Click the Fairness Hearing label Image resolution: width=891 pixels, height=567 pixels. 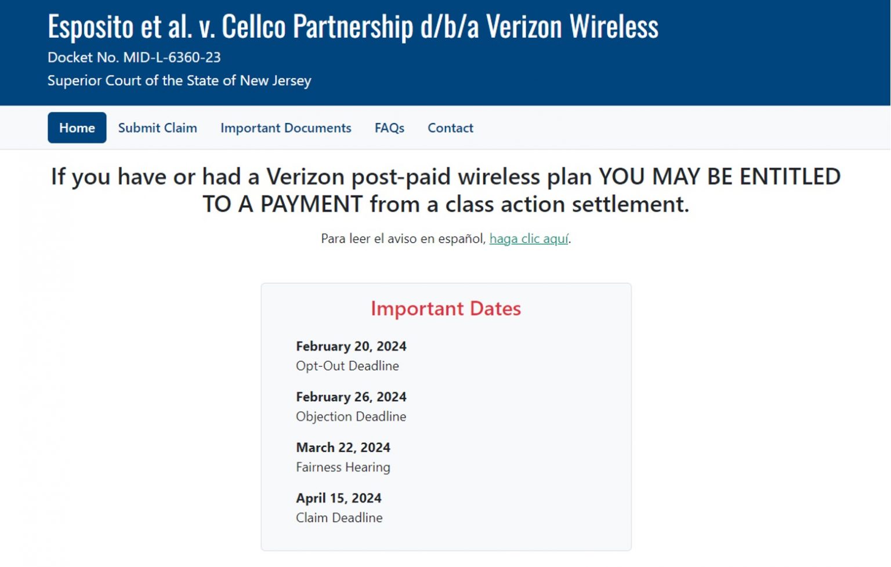[342, 467]
